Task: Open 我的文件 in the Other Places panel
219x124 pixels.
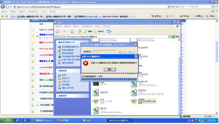Action: pyautogui.click(x=66, y=78)
